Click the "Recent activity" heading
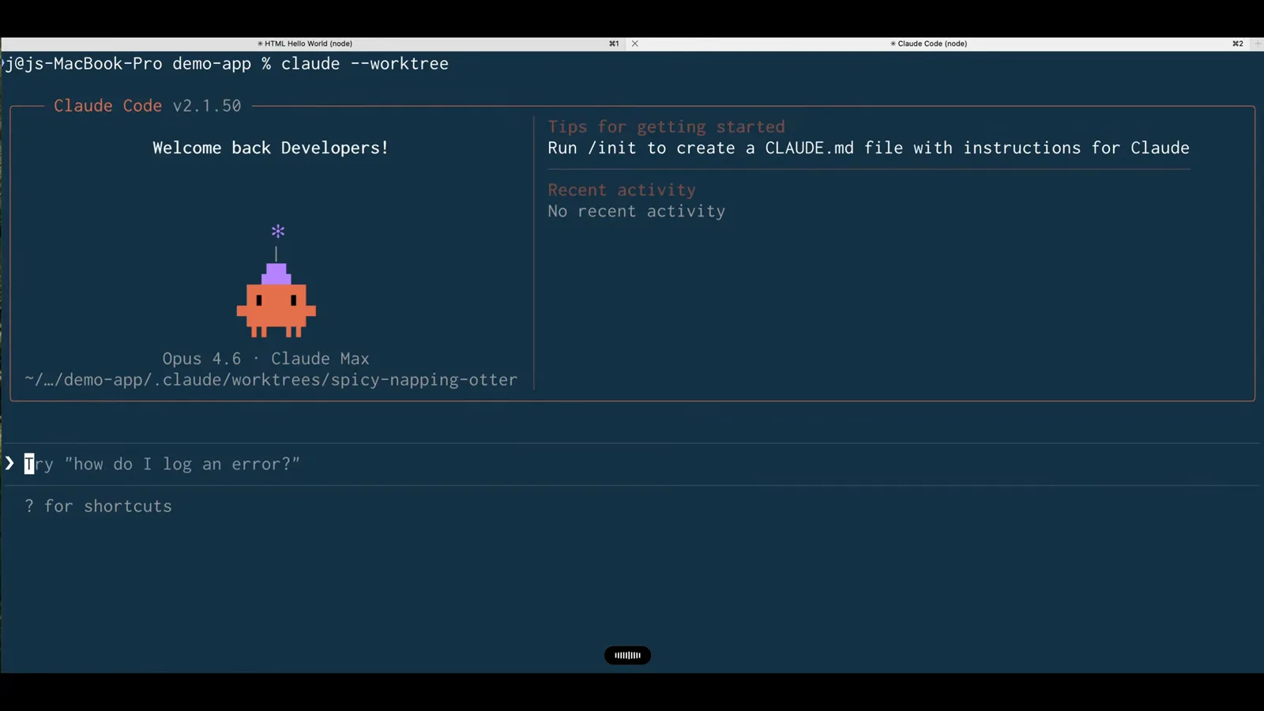 (622, 190)
